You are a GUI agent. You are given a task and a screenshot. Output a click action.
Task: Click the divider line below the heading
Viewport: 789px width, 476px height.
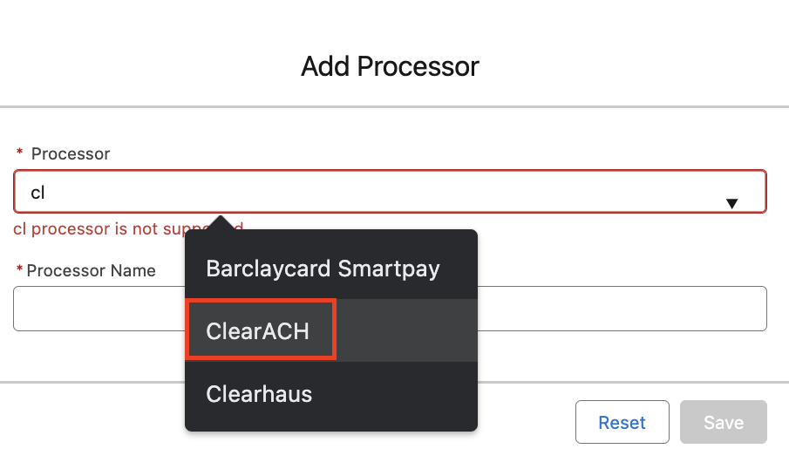coord(394,107)
